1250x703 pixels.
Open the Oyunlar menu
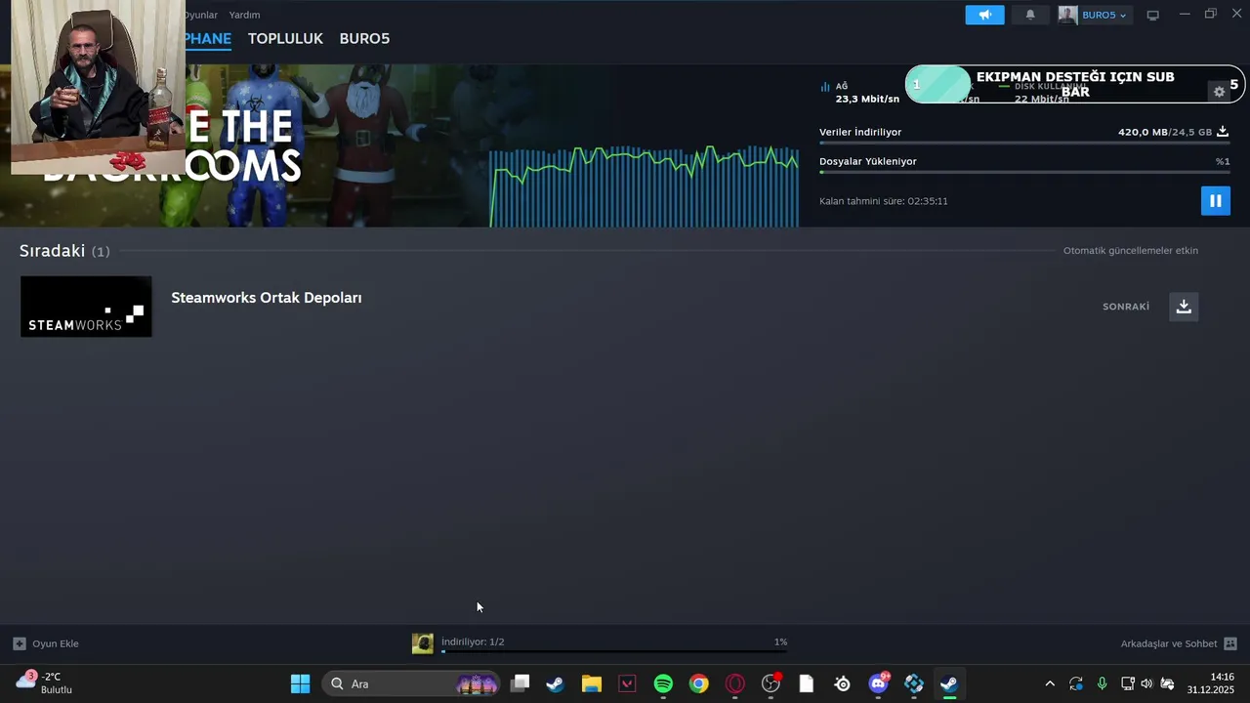[x=201, y=15]
